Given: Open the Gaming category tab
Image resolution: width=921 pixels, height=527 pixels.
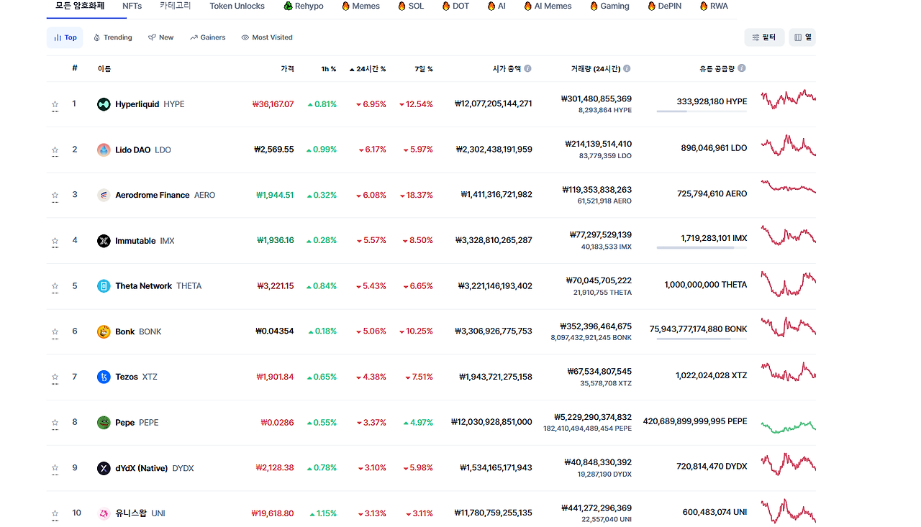Looking at the screenshot, I should click(x=609, y=6).
